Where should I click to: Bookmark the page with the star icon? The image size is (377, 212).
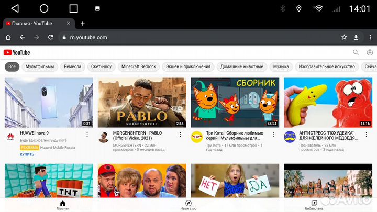tap(344, 37)
